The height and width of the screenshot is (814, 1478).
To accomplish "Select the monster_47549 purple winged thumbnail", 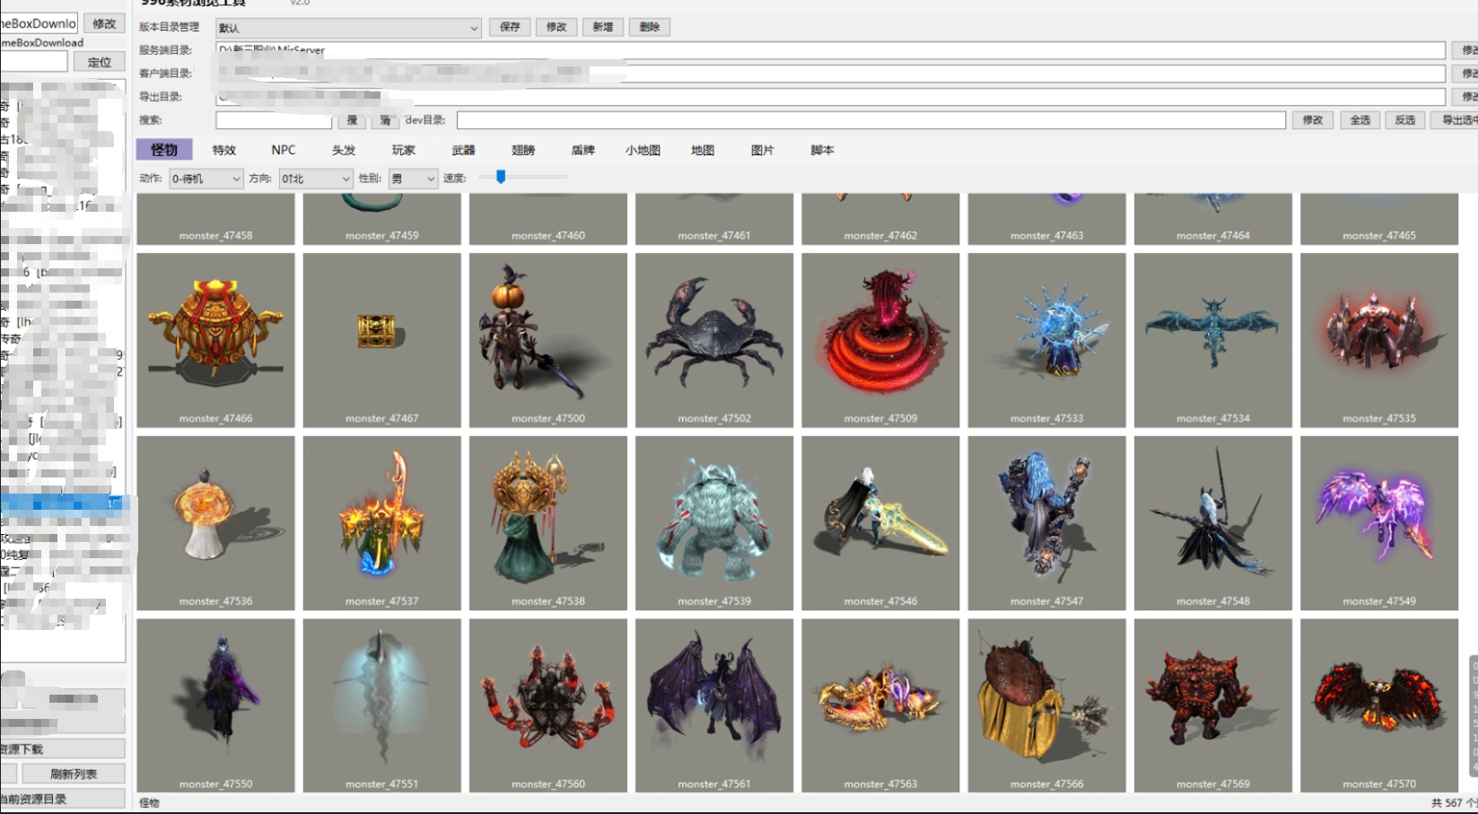I will point(1379,523).
